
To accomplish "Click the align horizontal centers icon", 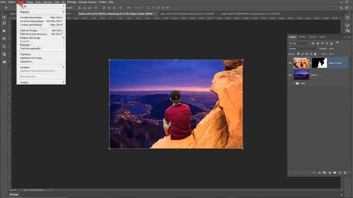I will [x=84, y=8].
